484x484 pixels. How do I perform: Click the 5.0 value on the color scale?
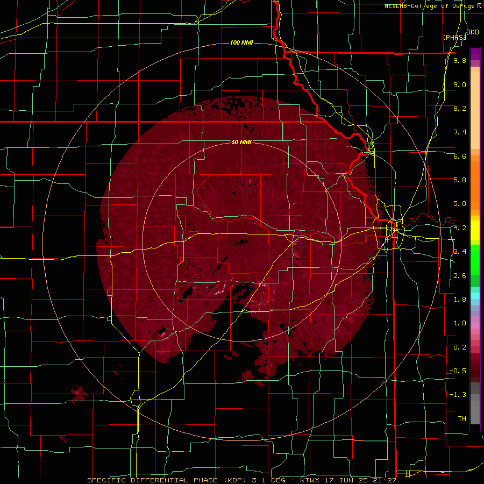(x=460, y=204)
